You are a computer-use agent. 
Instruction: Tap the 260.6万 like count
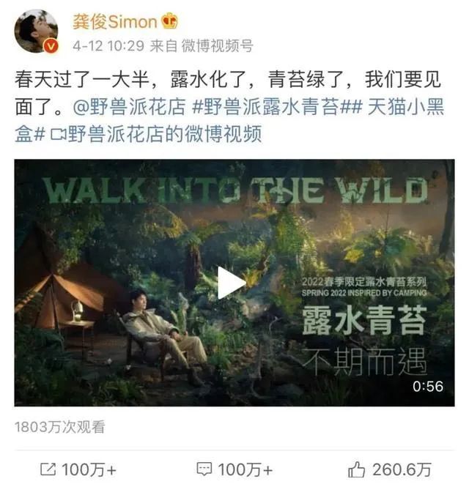point(402,469)
